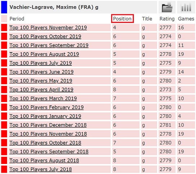
Task: Click red square beside May 2019 row
Action: [4, 81]
